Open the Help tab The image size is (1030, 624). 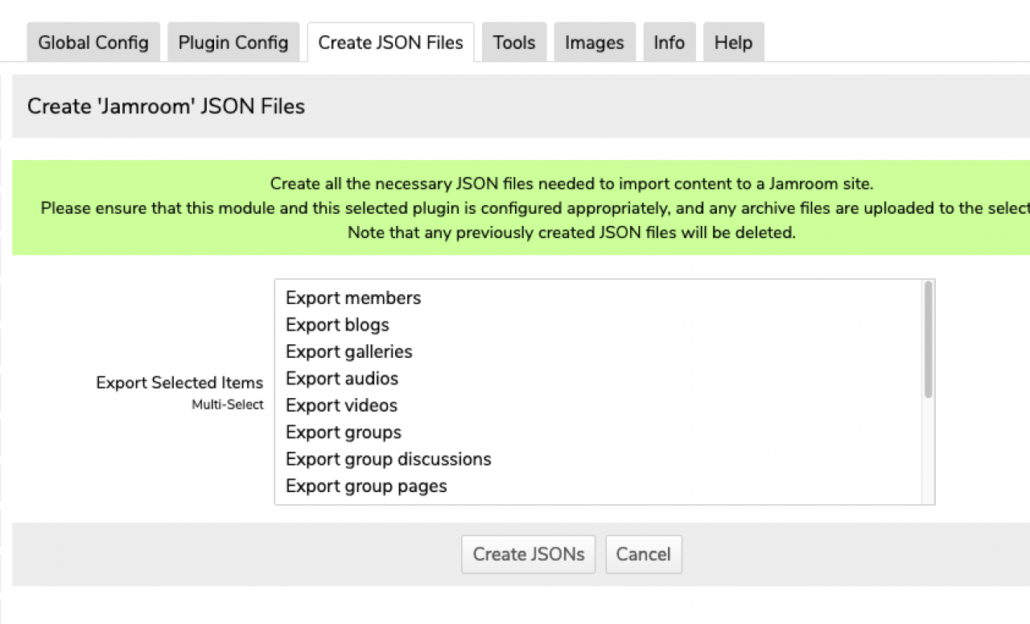coord(733,43)
